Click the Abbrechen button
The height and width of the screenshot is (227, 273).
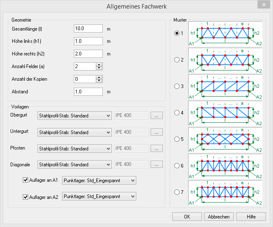tap(219, 216)
